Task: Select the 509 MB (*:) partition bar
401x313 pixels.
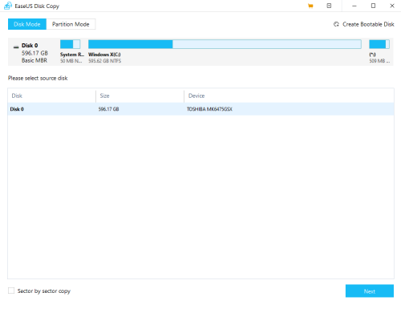Action: [x=379, y=44]
